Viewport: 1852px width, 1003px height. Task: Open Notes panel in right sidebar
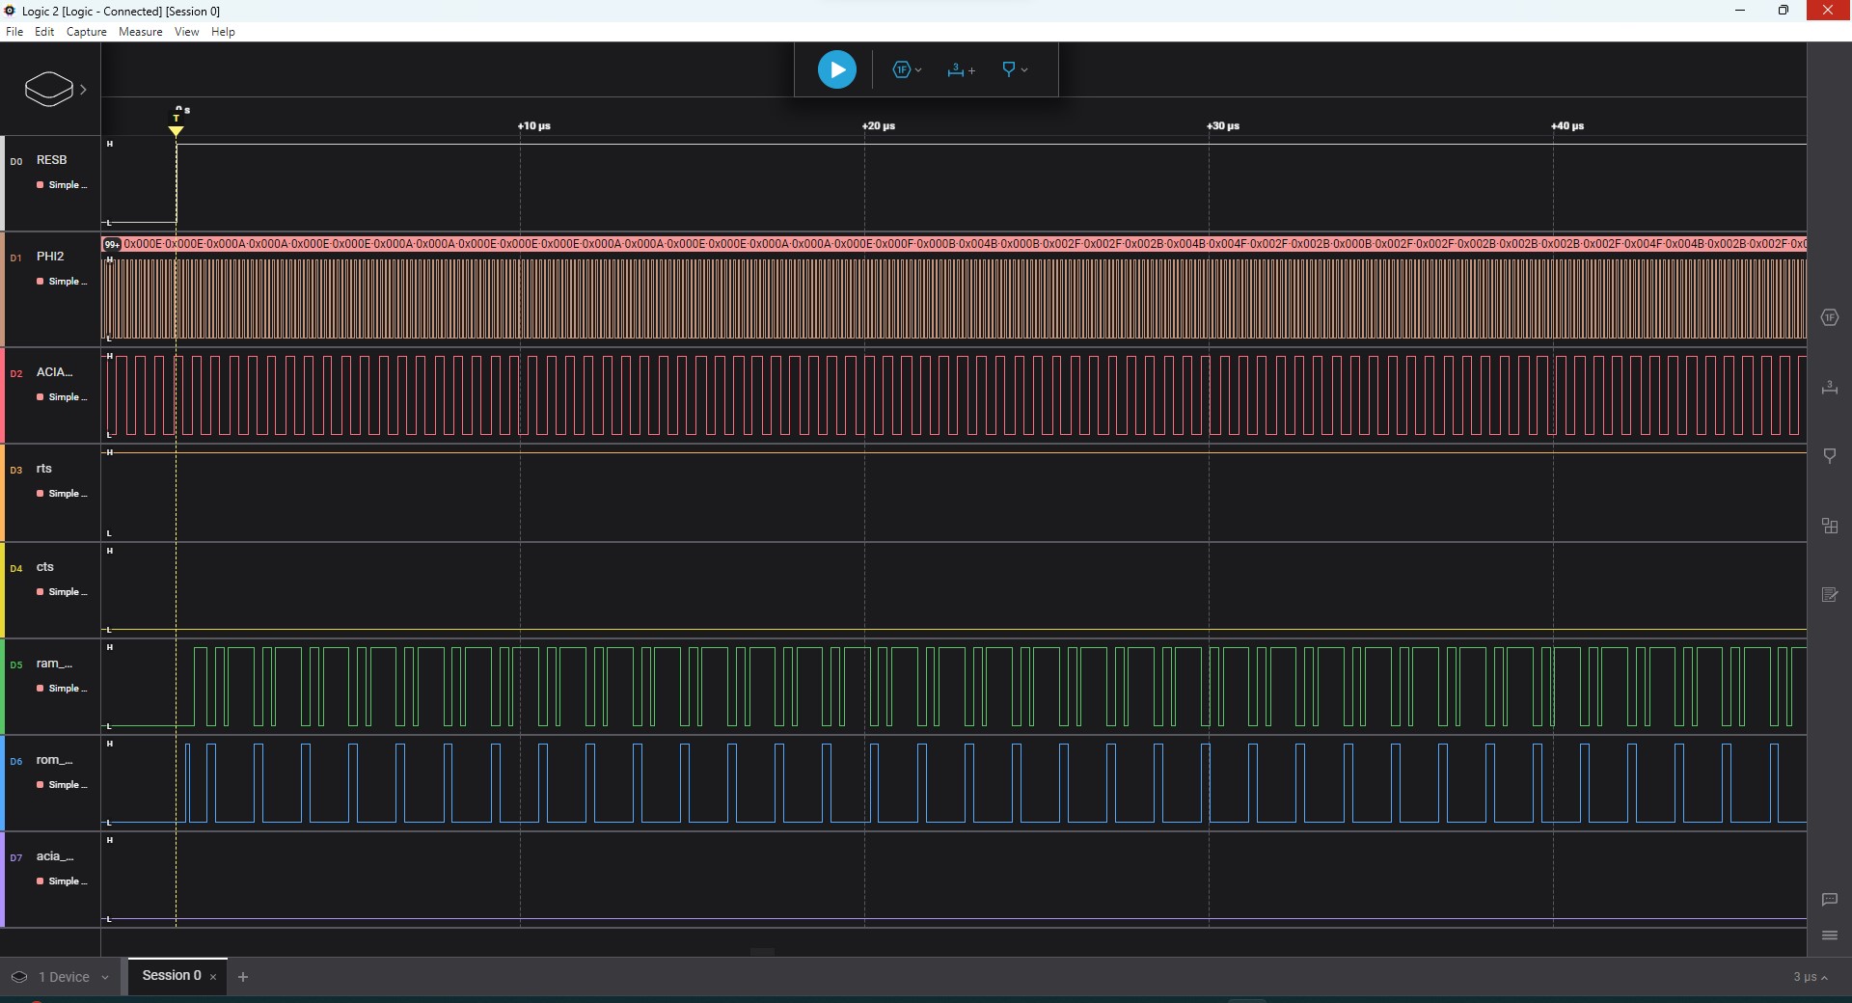tap(1829, 595)
